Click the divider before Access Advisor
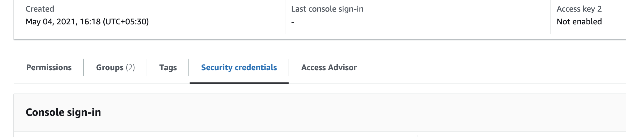Image resolution: width=626 pixels, height=137 pixels. click(289, 67)
